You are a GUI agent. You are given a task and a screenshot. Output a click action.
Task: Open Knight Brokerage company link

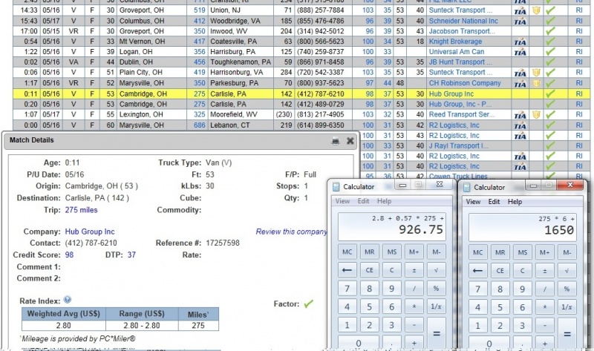pos(455,42)
